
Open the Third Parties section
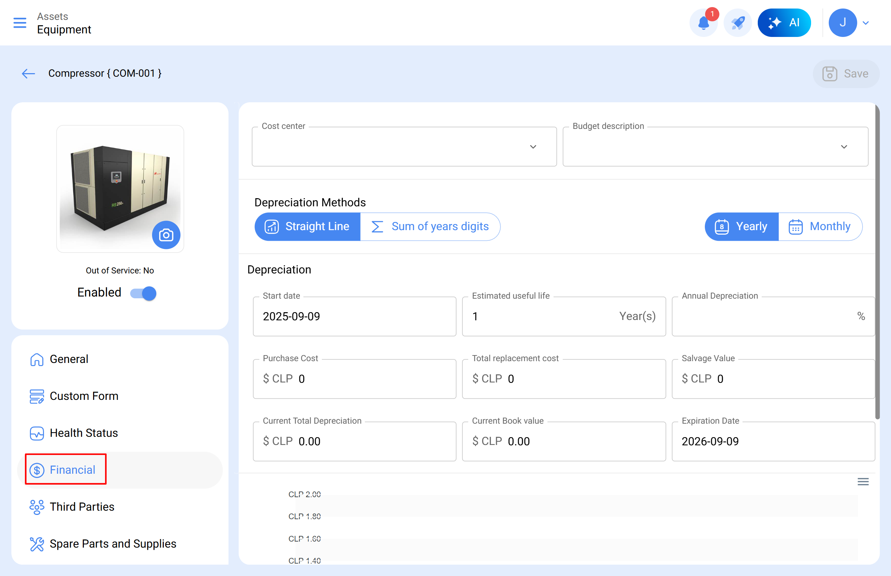pyautogui.click(x=82, y=507)
